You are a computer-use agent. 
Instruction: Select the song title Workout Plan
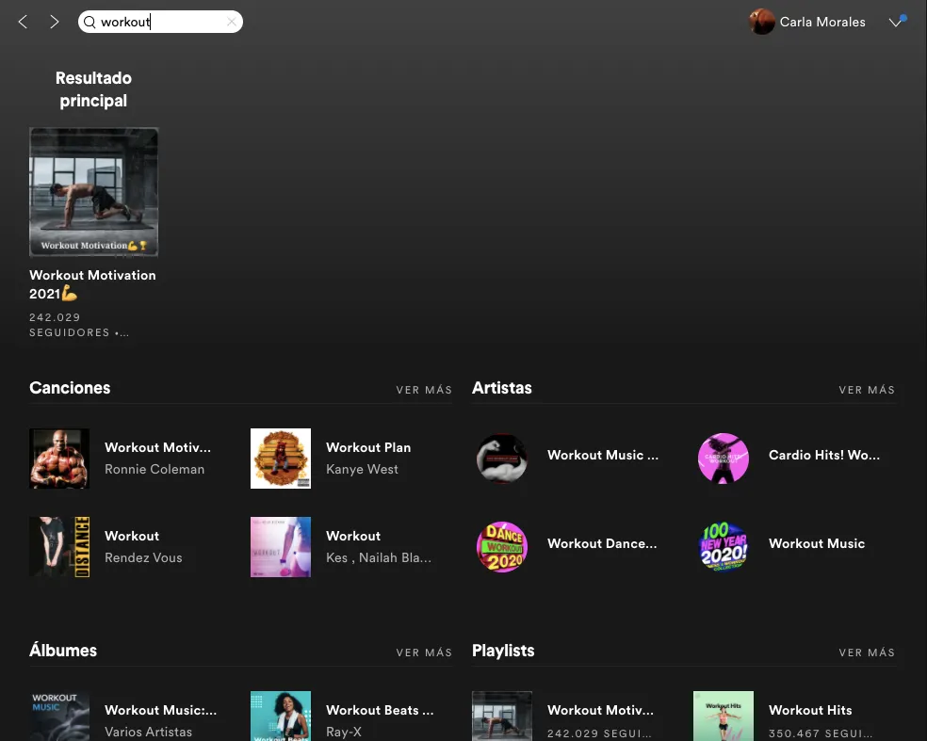[x=368, y=447]
